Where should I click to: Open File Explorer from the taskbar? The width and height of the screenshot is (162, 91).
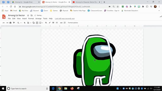pyautogui.click(x=66, y=88)
